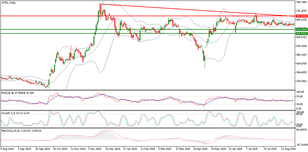Click the 334.3421 price axis value
Screen dimensions: 308x152
coord(301,81)
